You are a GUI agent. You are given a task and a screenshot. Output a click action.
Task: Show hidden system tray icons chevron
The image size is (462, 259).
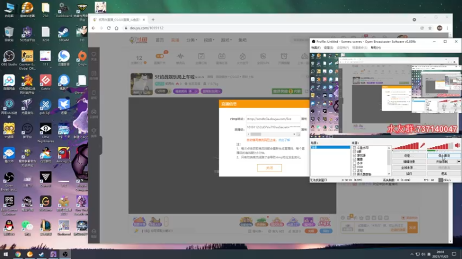[x=412, y=254]
